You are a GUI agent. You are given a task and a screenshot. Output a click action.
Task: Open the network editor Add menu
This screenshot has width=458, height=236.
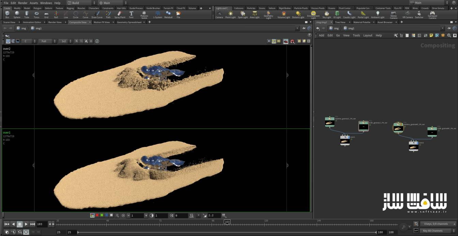pyautogui.click(x=321, y=35)
